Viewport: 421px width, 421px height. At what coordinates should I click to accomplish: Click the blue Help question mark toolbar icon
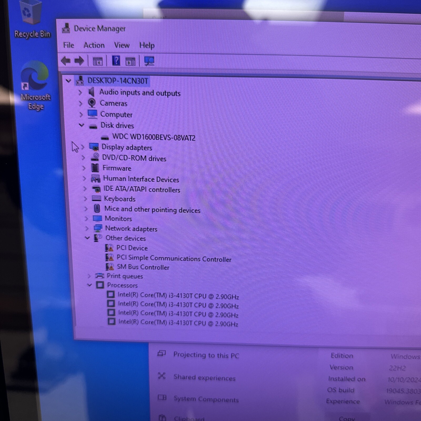click(x=116, y=61)
